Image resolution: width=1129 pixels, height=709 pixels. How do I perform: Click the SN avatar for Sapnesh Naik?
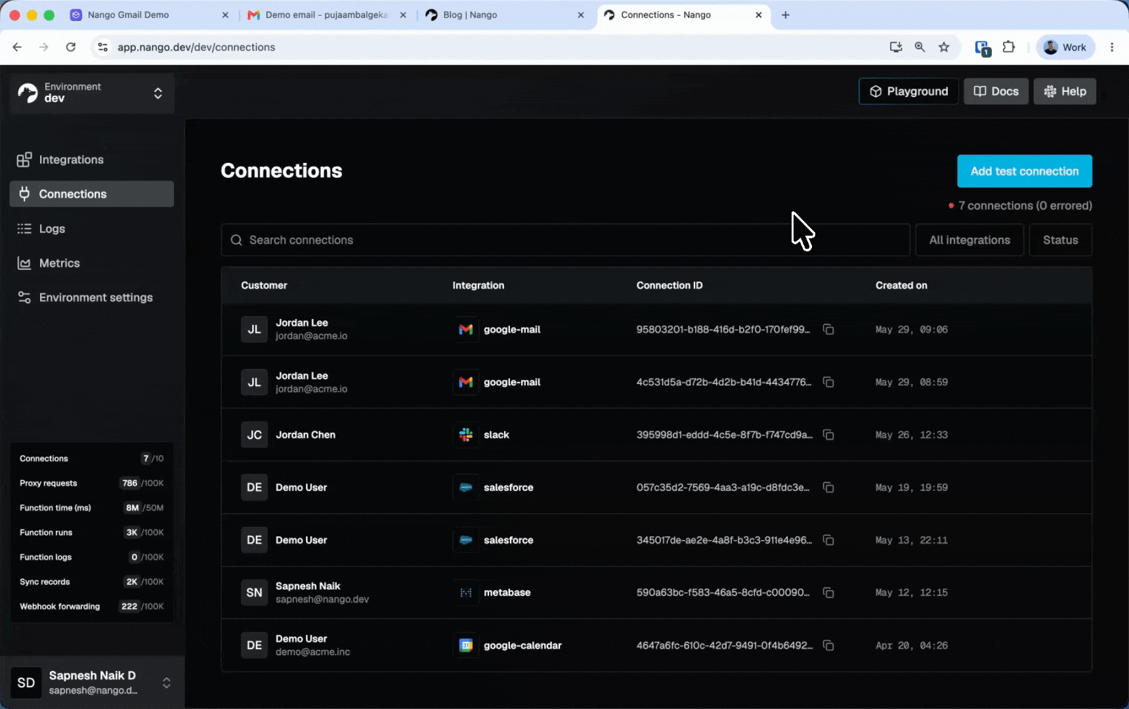pyautogui.click(x=254, y=592)
